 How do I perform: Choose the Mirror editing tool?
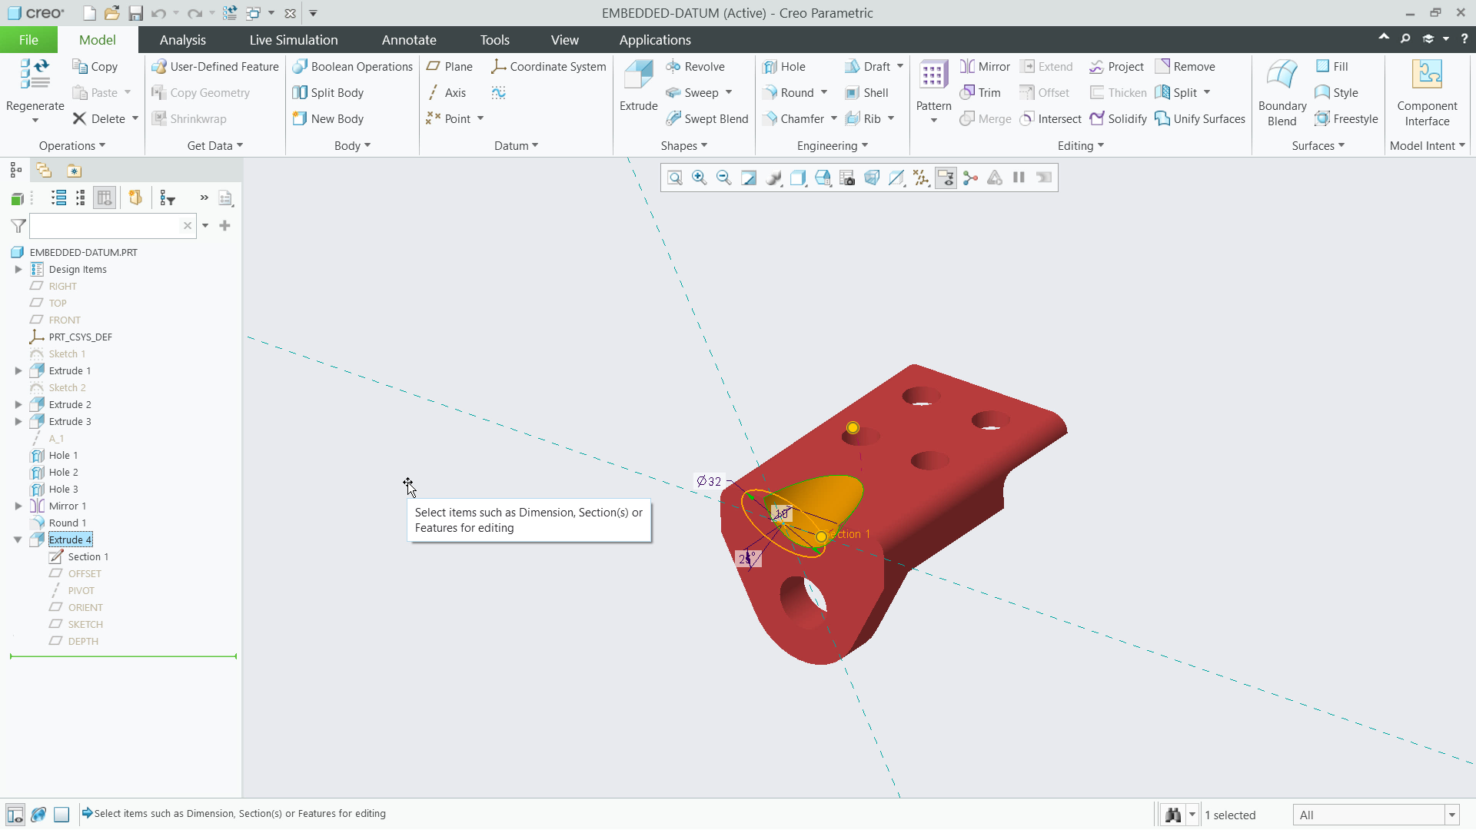(985, 67)
